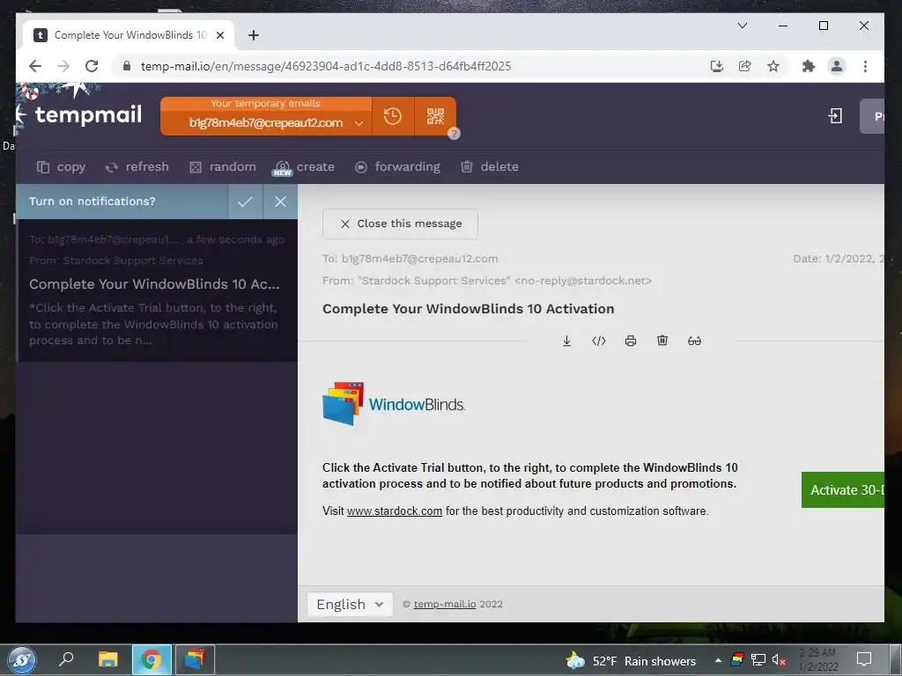902x676 pixels.
Task: View message source code icon
Action: (x=599, y=341)
